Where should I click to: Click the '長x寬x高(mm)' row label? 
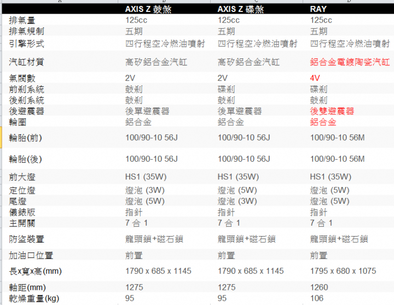coord(35,271)
